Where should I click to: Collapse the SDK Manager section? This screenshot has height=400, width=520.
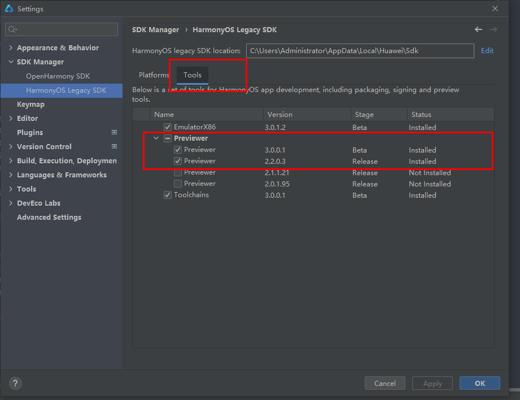(x=11, y=62)
